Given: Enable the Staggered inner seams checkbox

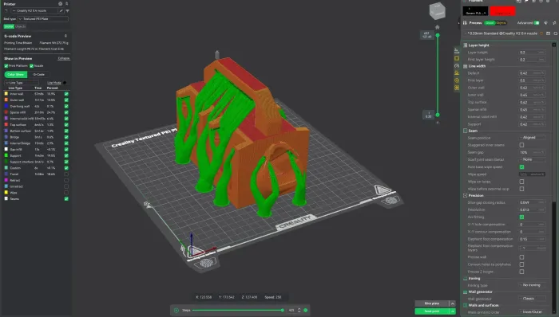Looking at the screenshot, I should tap(521, 145).
